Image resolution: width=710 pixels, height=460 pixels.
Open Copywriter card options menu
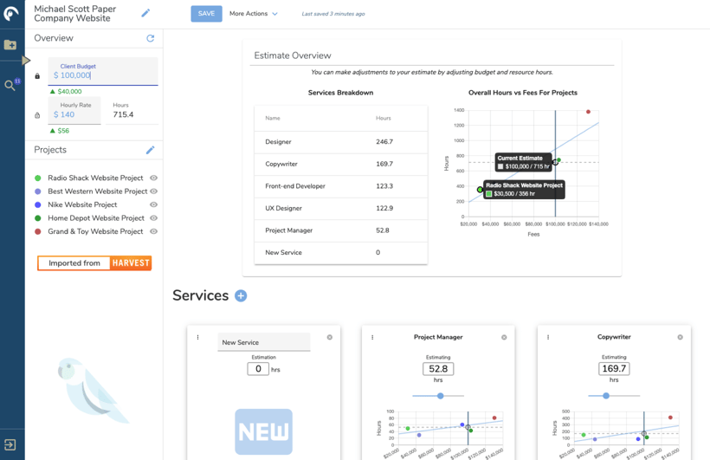pos(548,337)
